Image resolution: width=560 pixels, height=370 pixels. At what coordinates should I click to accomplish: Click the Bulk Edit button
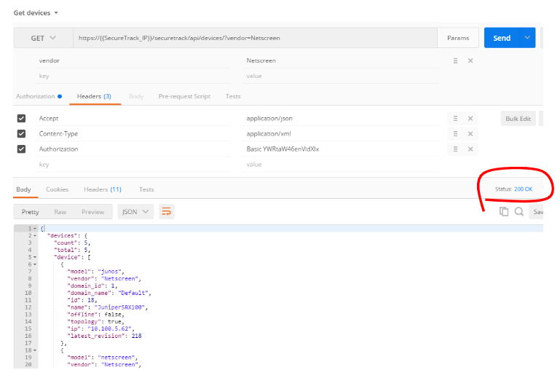[517, 119]
